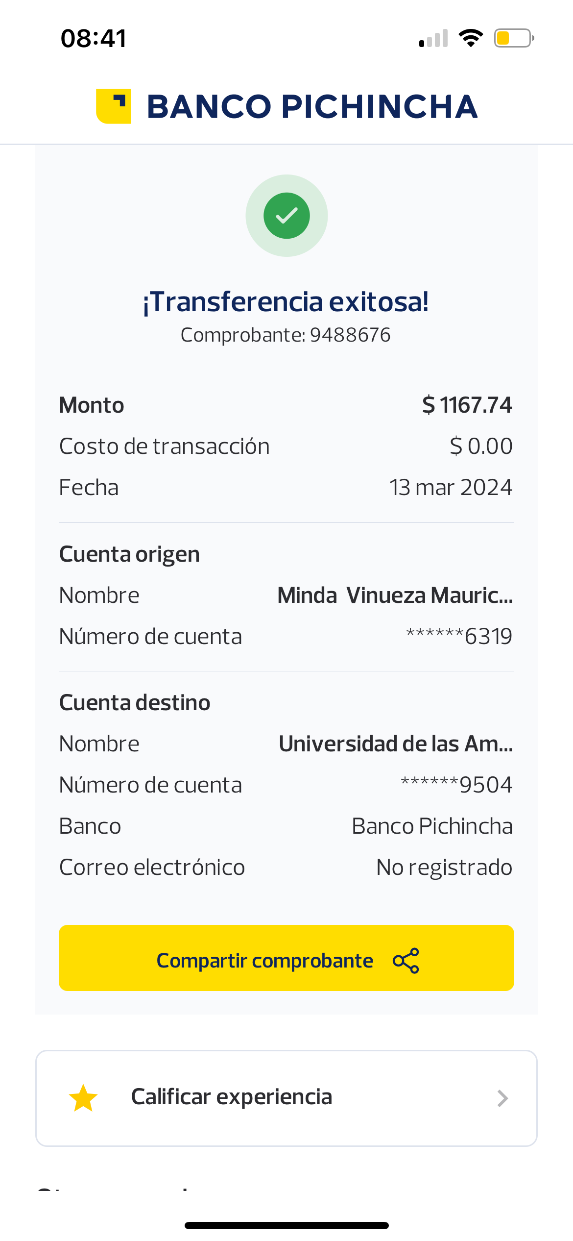The height and width of the screenshot is (1241, 573).
Task: Tap the yellow star icon
Action: click(x=83, y=1098)
